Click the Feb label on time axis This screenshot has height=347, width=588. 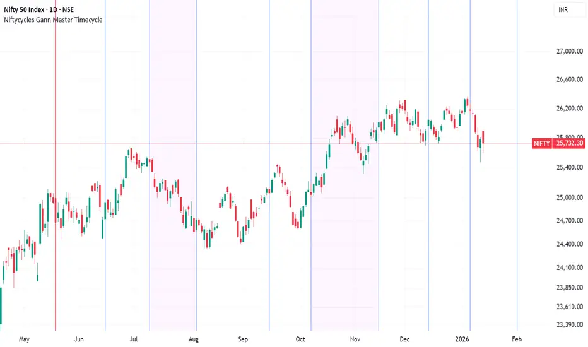[517, 339]
